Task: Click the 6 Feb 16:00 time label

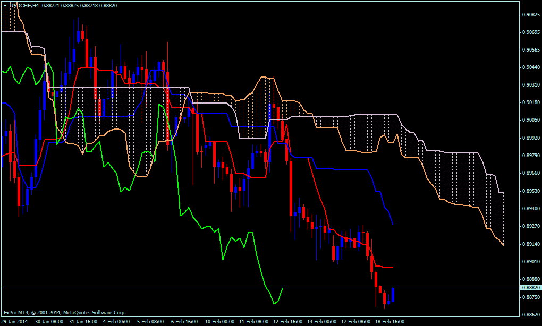Action: click(184, 322)
